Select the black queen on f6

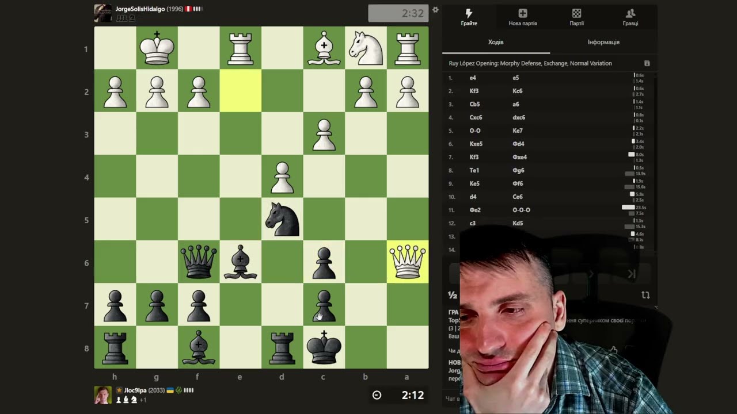pos(199,262)
